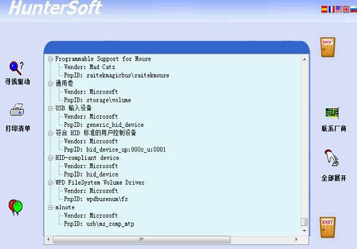Collapse the HID-compliant device node

[50, 158]
